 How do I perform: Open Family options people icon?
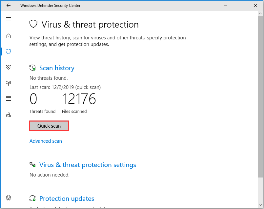pyautogui.click(x=9, y=115)
